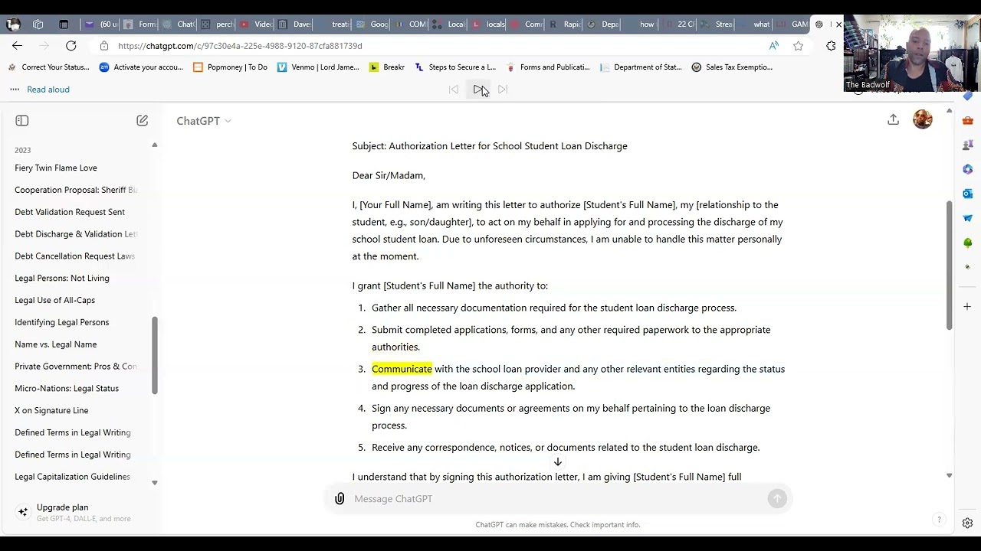Image resolution: width=981 pixels, height=551 pixels.
Task: Open the Venmo bookmark in the favorites bar
Action: [318, 67]
